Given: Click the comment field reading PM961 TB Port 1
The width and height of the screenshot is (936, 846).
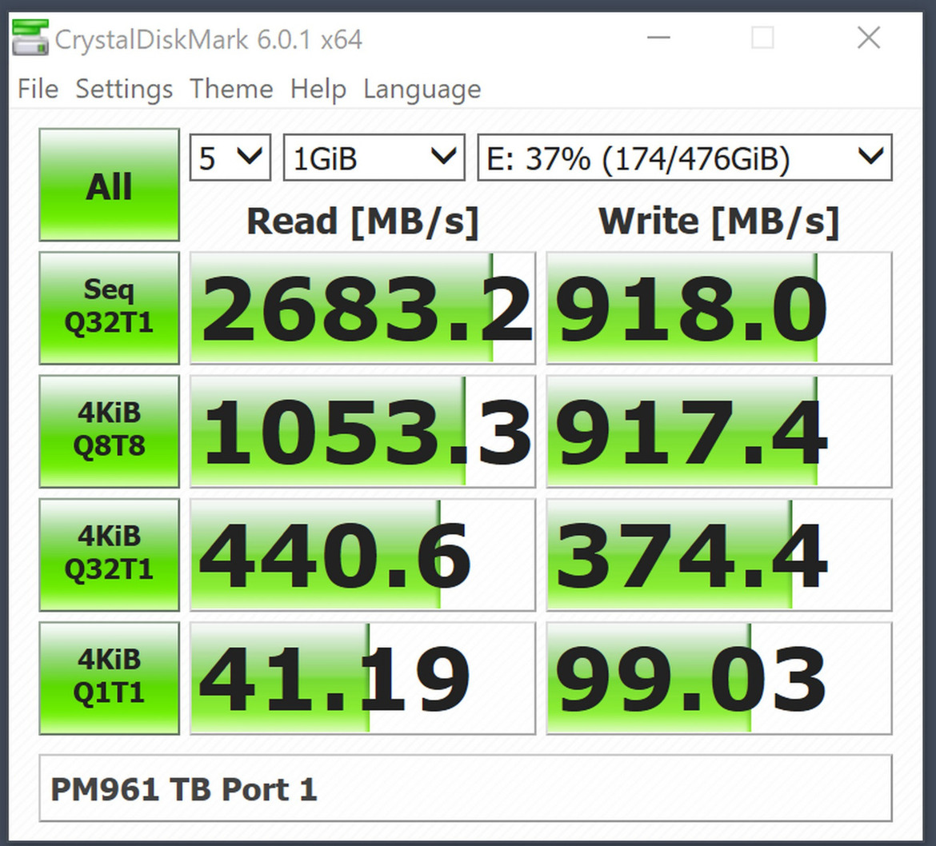Looking at the screenshot, I should [x=466, y=788].
